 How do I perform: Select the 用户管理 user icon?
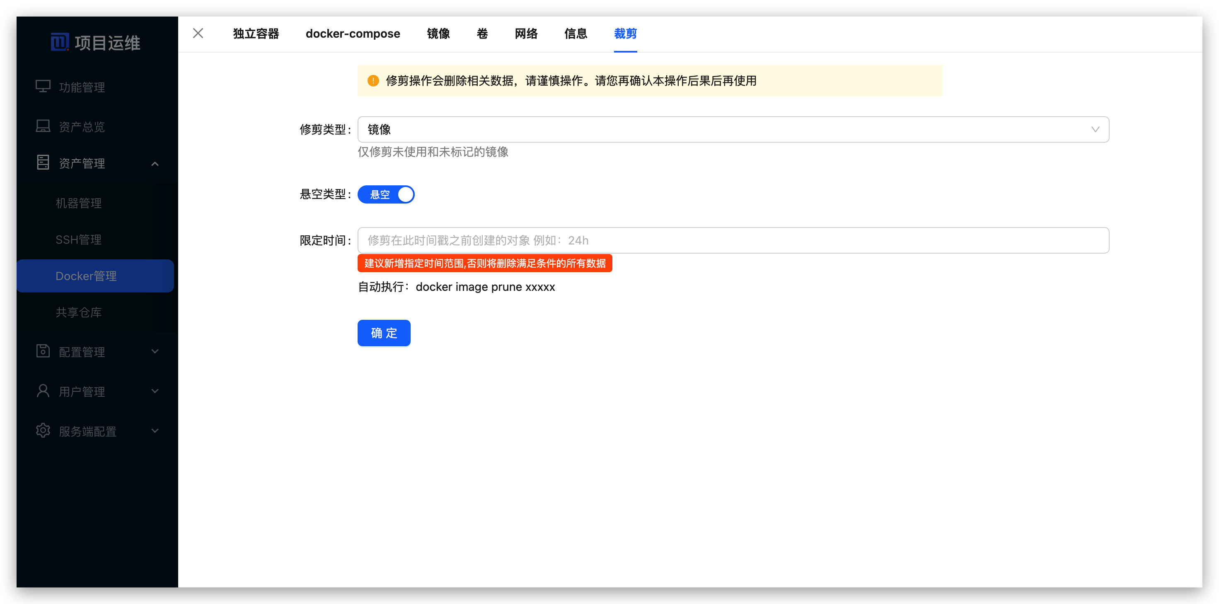coord(43,391)
